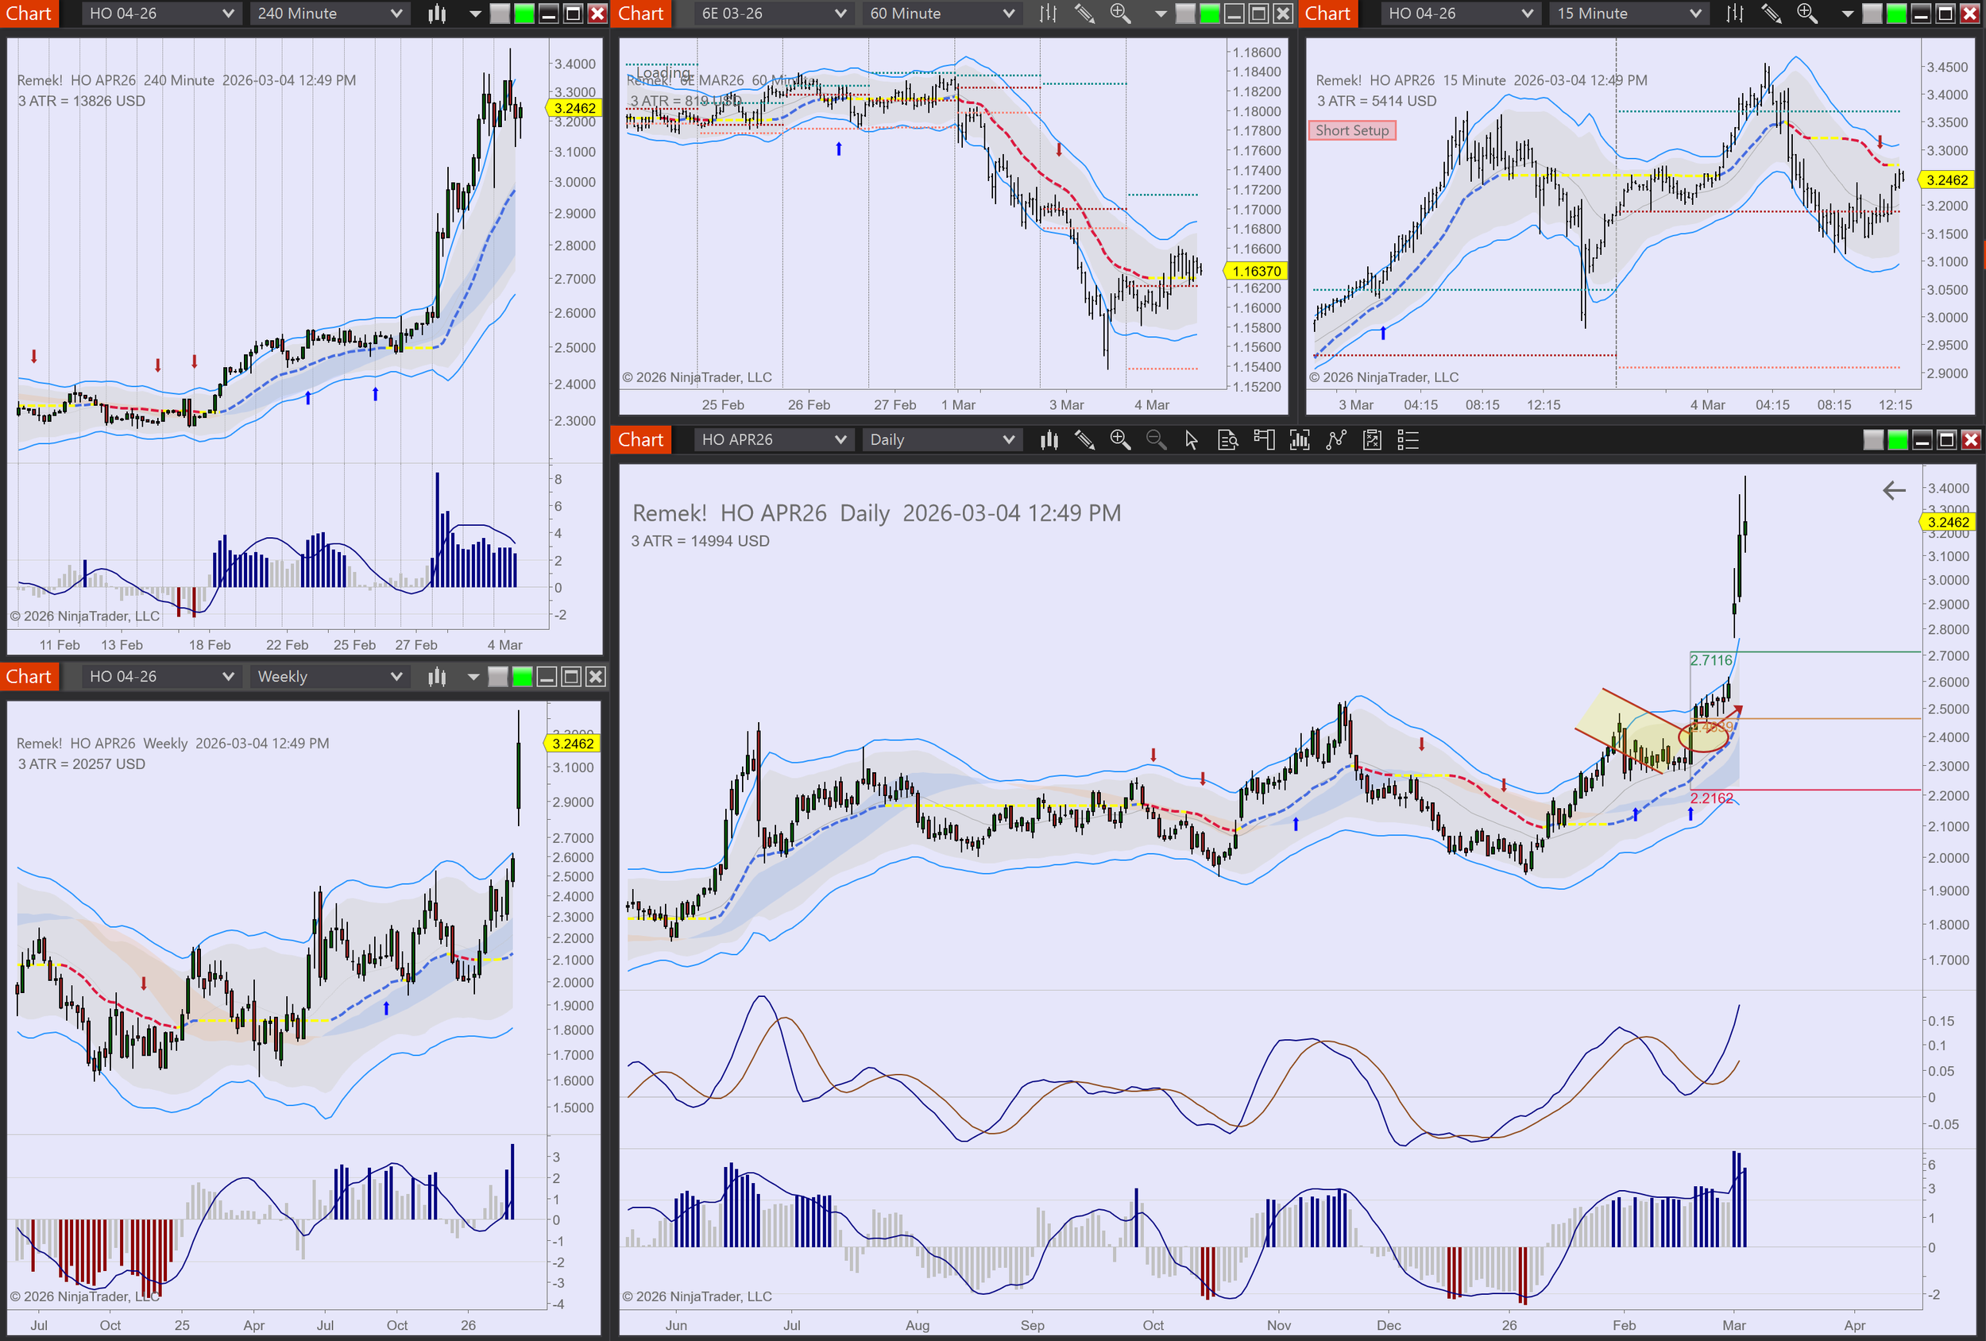
Task: Click the Short Setup label button
Action: click(x=1351, y=130)
